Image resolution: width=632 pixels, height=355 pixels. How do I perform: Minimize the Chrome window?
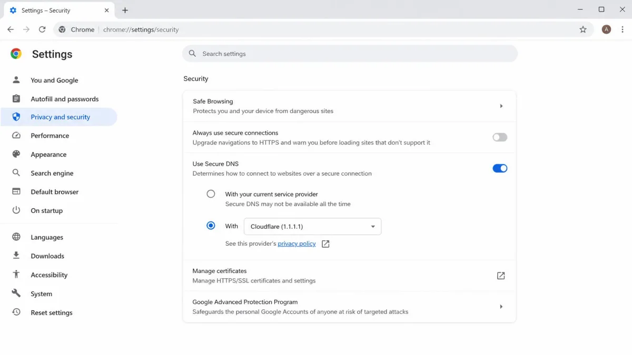[581, 9]
